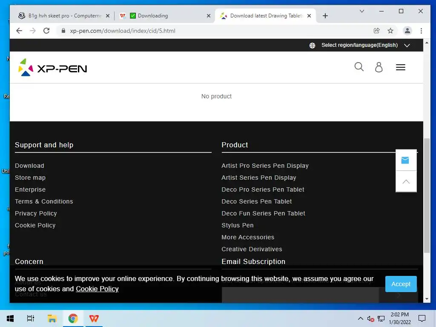
Task: Open the Cookie Policy link in banner
Action: (97, 289)
